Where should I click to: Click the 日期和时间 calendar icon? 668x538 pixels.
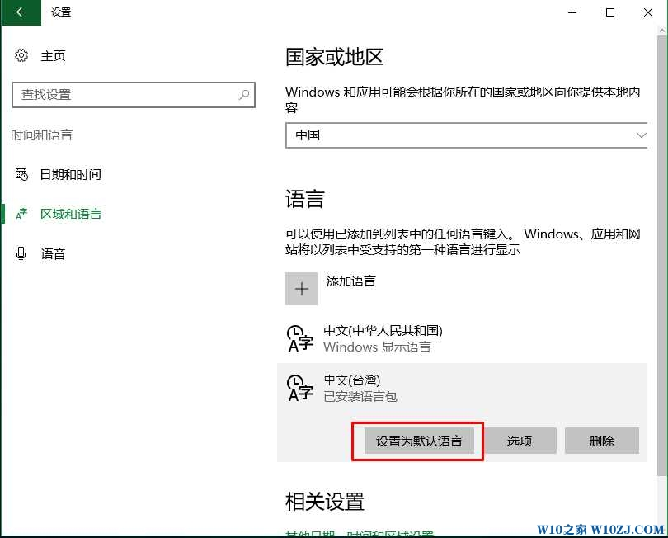click(x=21, y=174)
